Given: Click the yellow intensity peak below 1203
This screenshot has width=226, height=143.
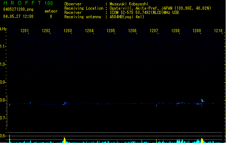Looking at the screenshot, I should [64, 140].
